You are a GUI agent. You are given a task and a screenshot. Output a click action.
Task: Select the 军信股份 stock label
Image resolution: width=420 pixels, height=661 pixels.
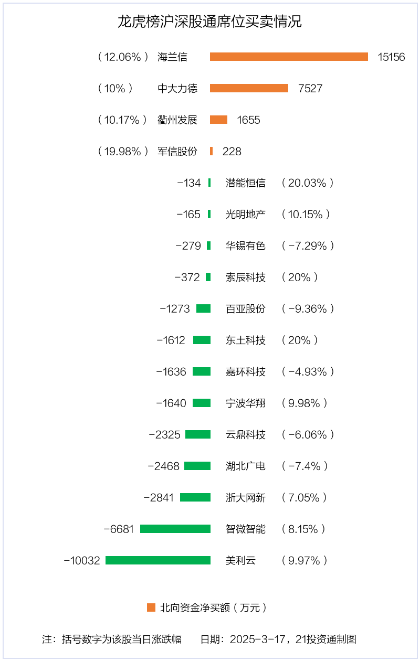[177, 151]
